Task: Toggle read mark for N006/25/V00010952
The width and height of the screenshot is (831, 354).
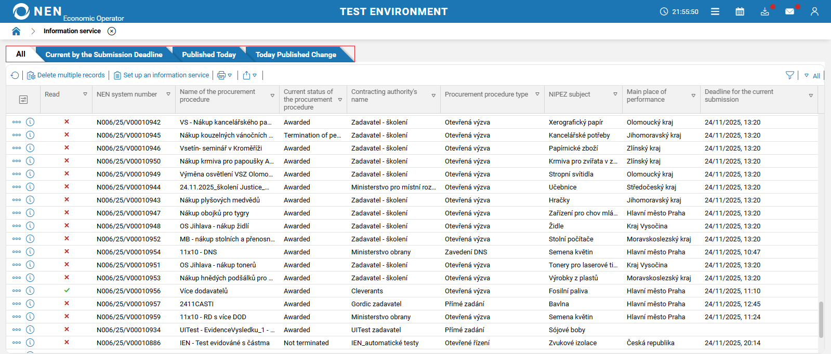Action: (x=67, y=238)
